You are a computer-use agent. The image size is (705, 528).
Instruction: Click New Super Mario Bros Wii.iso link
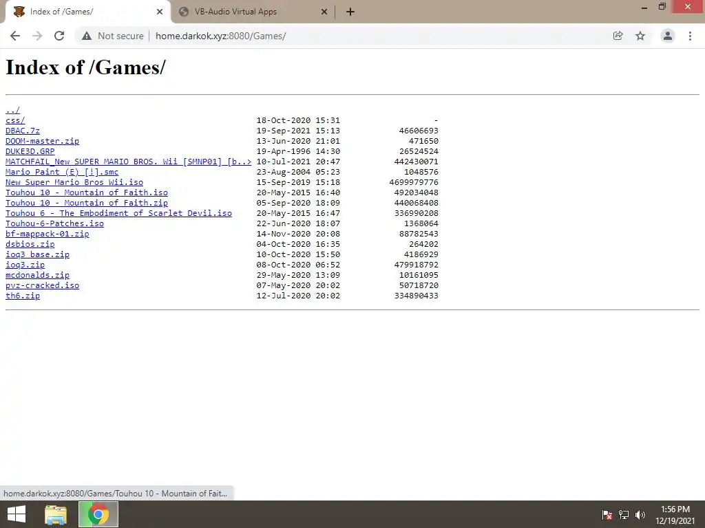pos(74,182)
